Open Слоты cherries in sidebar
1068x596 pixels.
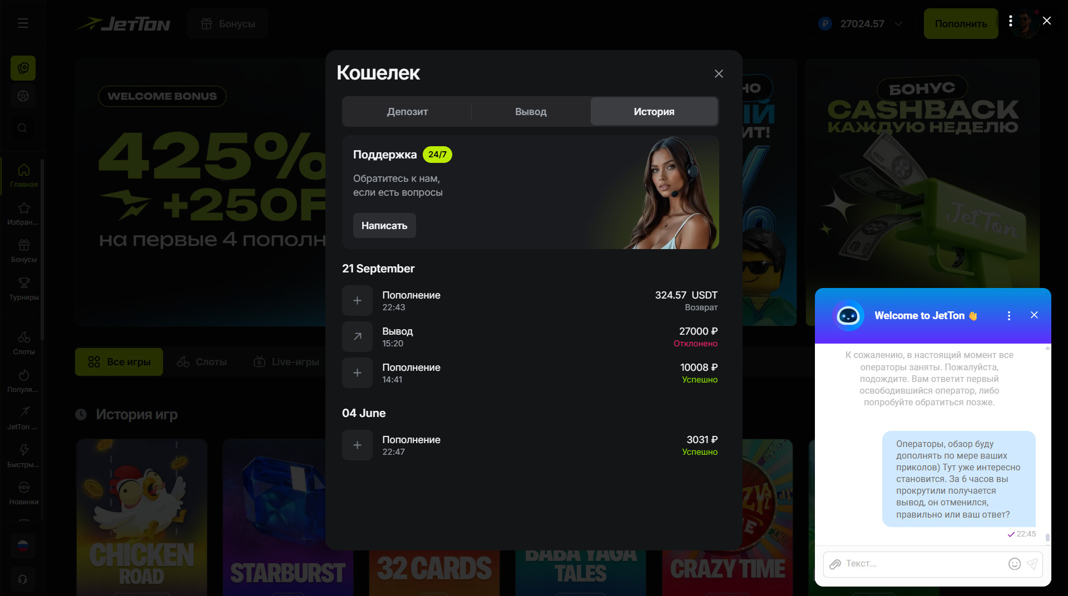(23, 343)
